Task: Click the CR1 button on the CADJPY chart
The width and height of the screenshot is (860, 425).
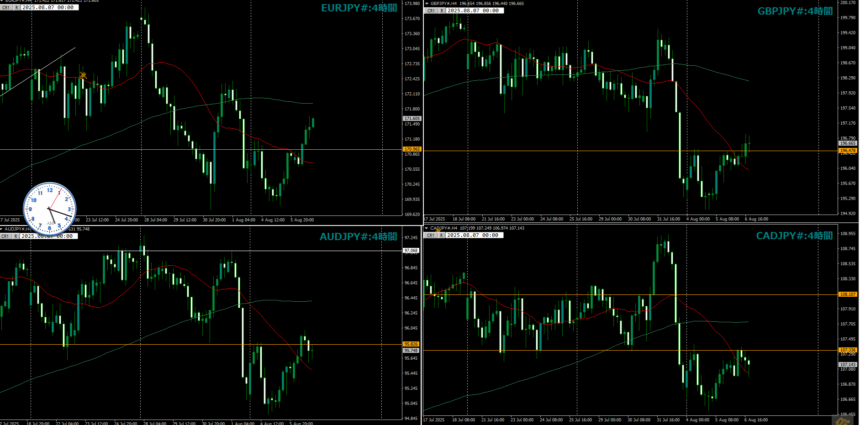Action: (431, 235)
